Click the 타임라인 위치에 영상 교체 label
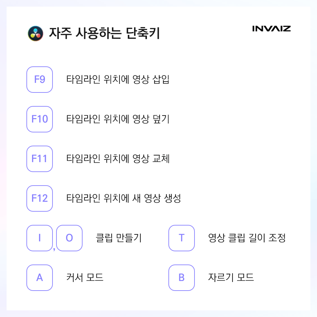This screenshot has width=317, height=317. point(118,158)
